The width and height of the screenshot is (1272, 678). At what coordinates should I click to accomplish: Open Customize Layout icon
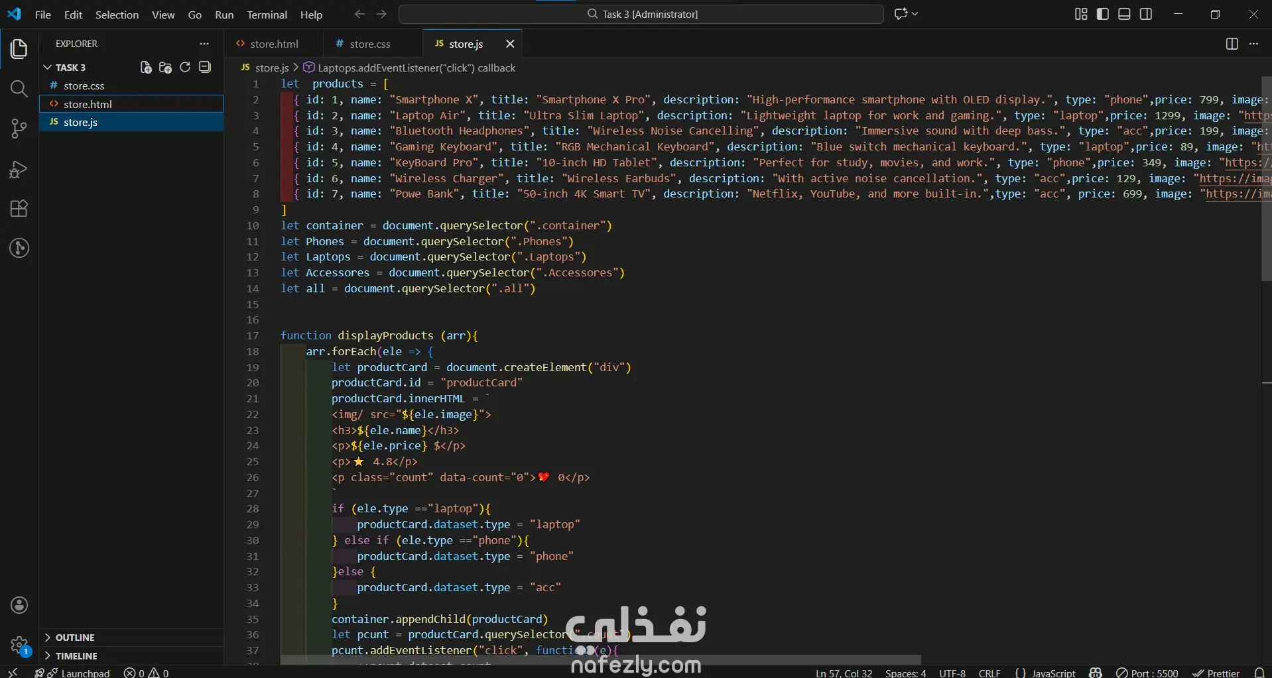pos(1081,14)
